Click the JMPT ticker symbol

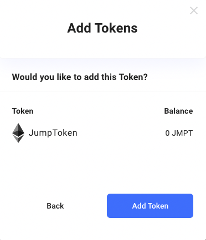tap(182, 133)
